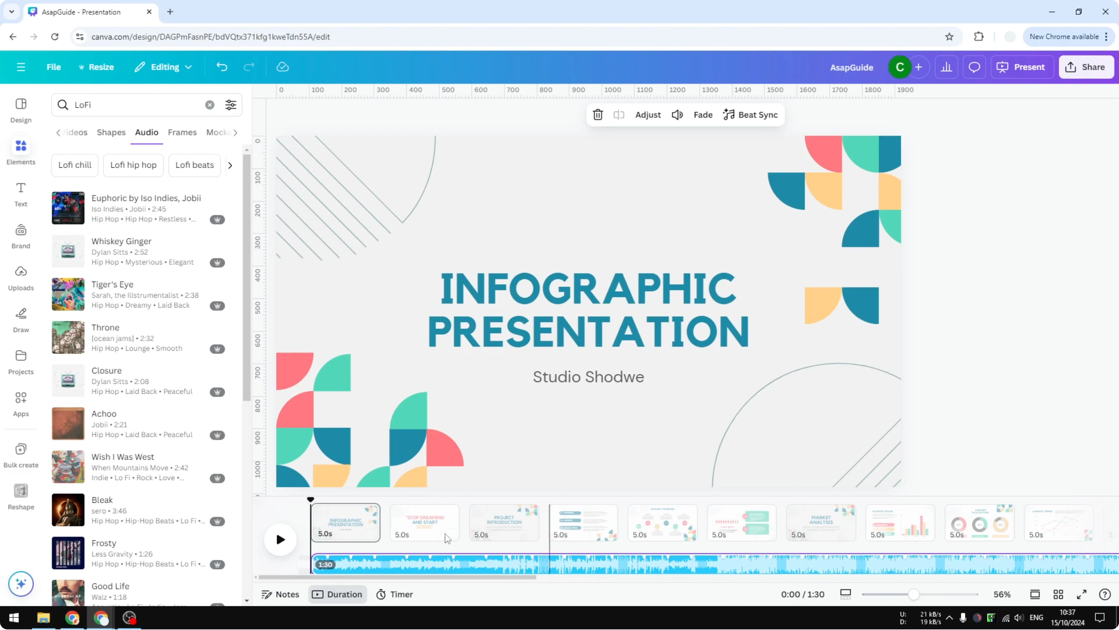Viewport: 1119px width, 630px height.
Task: Start the slideshow with Present button
Action: (1022, 67)
